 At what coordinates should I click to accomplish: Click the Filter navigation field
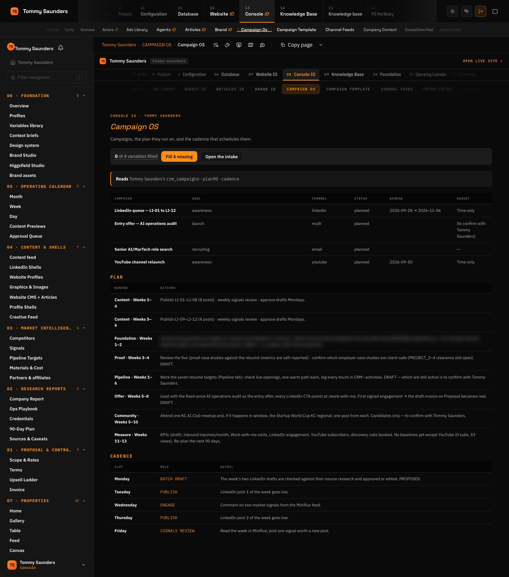pos(47,77)
